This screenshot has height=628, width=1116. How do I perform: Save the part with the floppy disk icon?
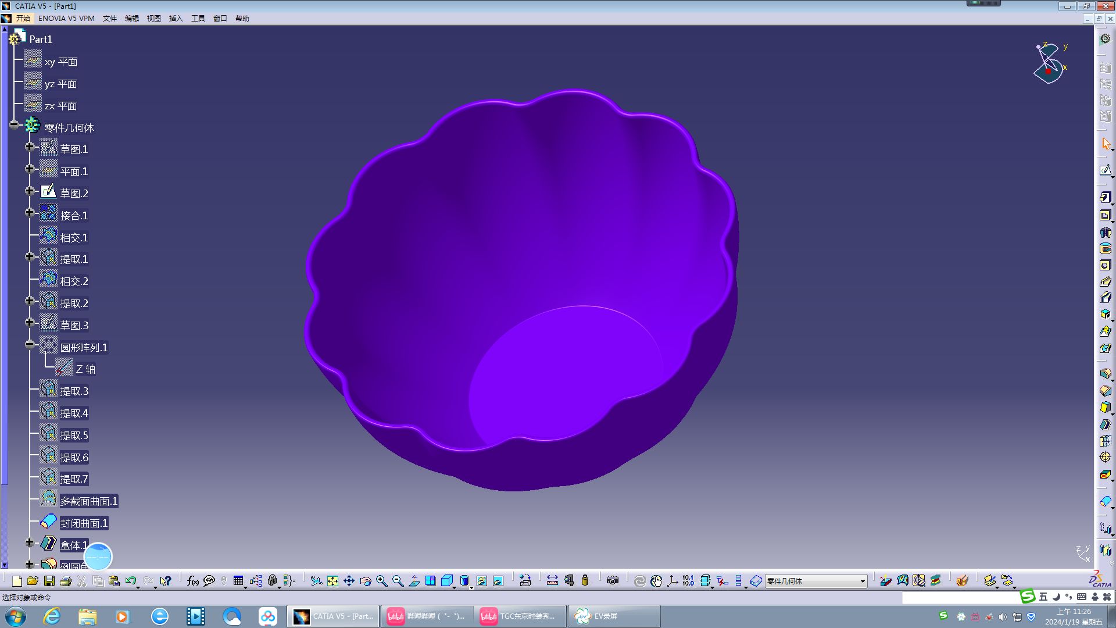pos(49,581)
